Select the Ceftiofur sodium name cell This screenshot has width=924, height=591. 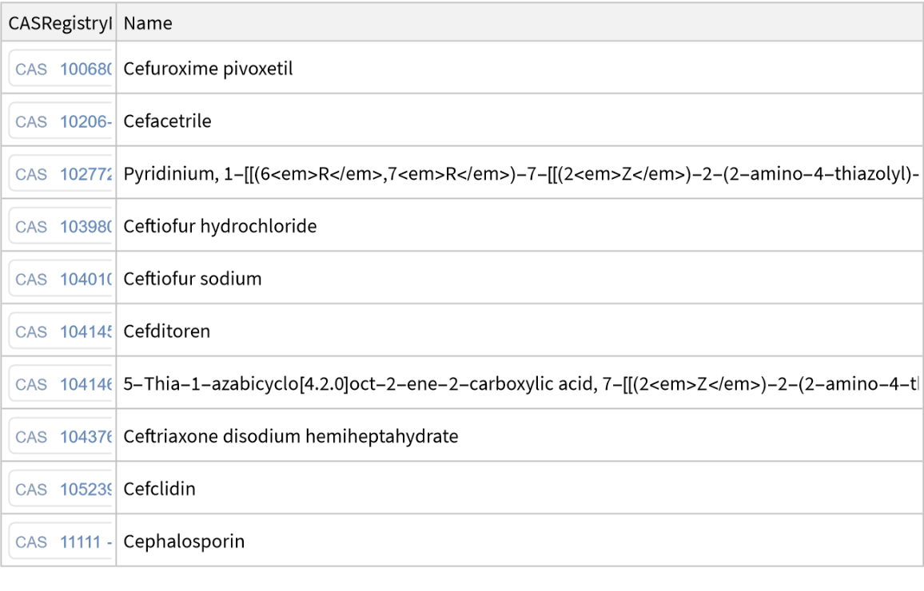[x=193, y=280]
